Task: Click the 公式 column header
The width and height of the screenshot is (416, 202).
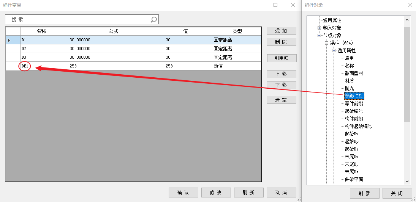Action: 117,31
